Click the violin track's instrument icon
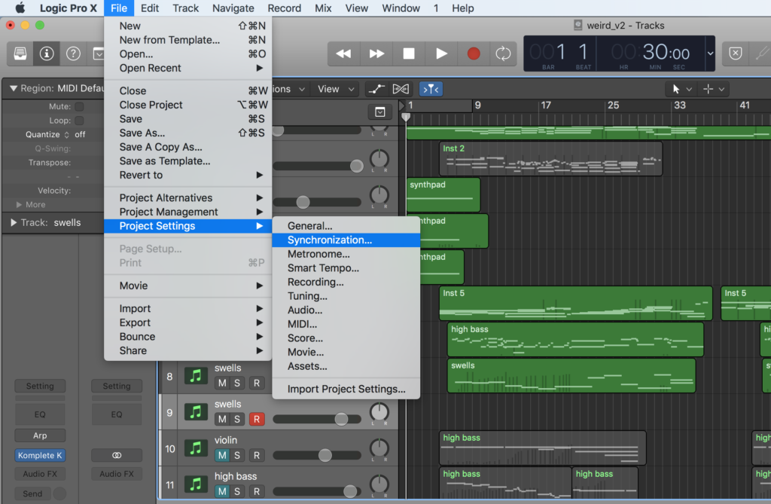 [x=196, y=448]
